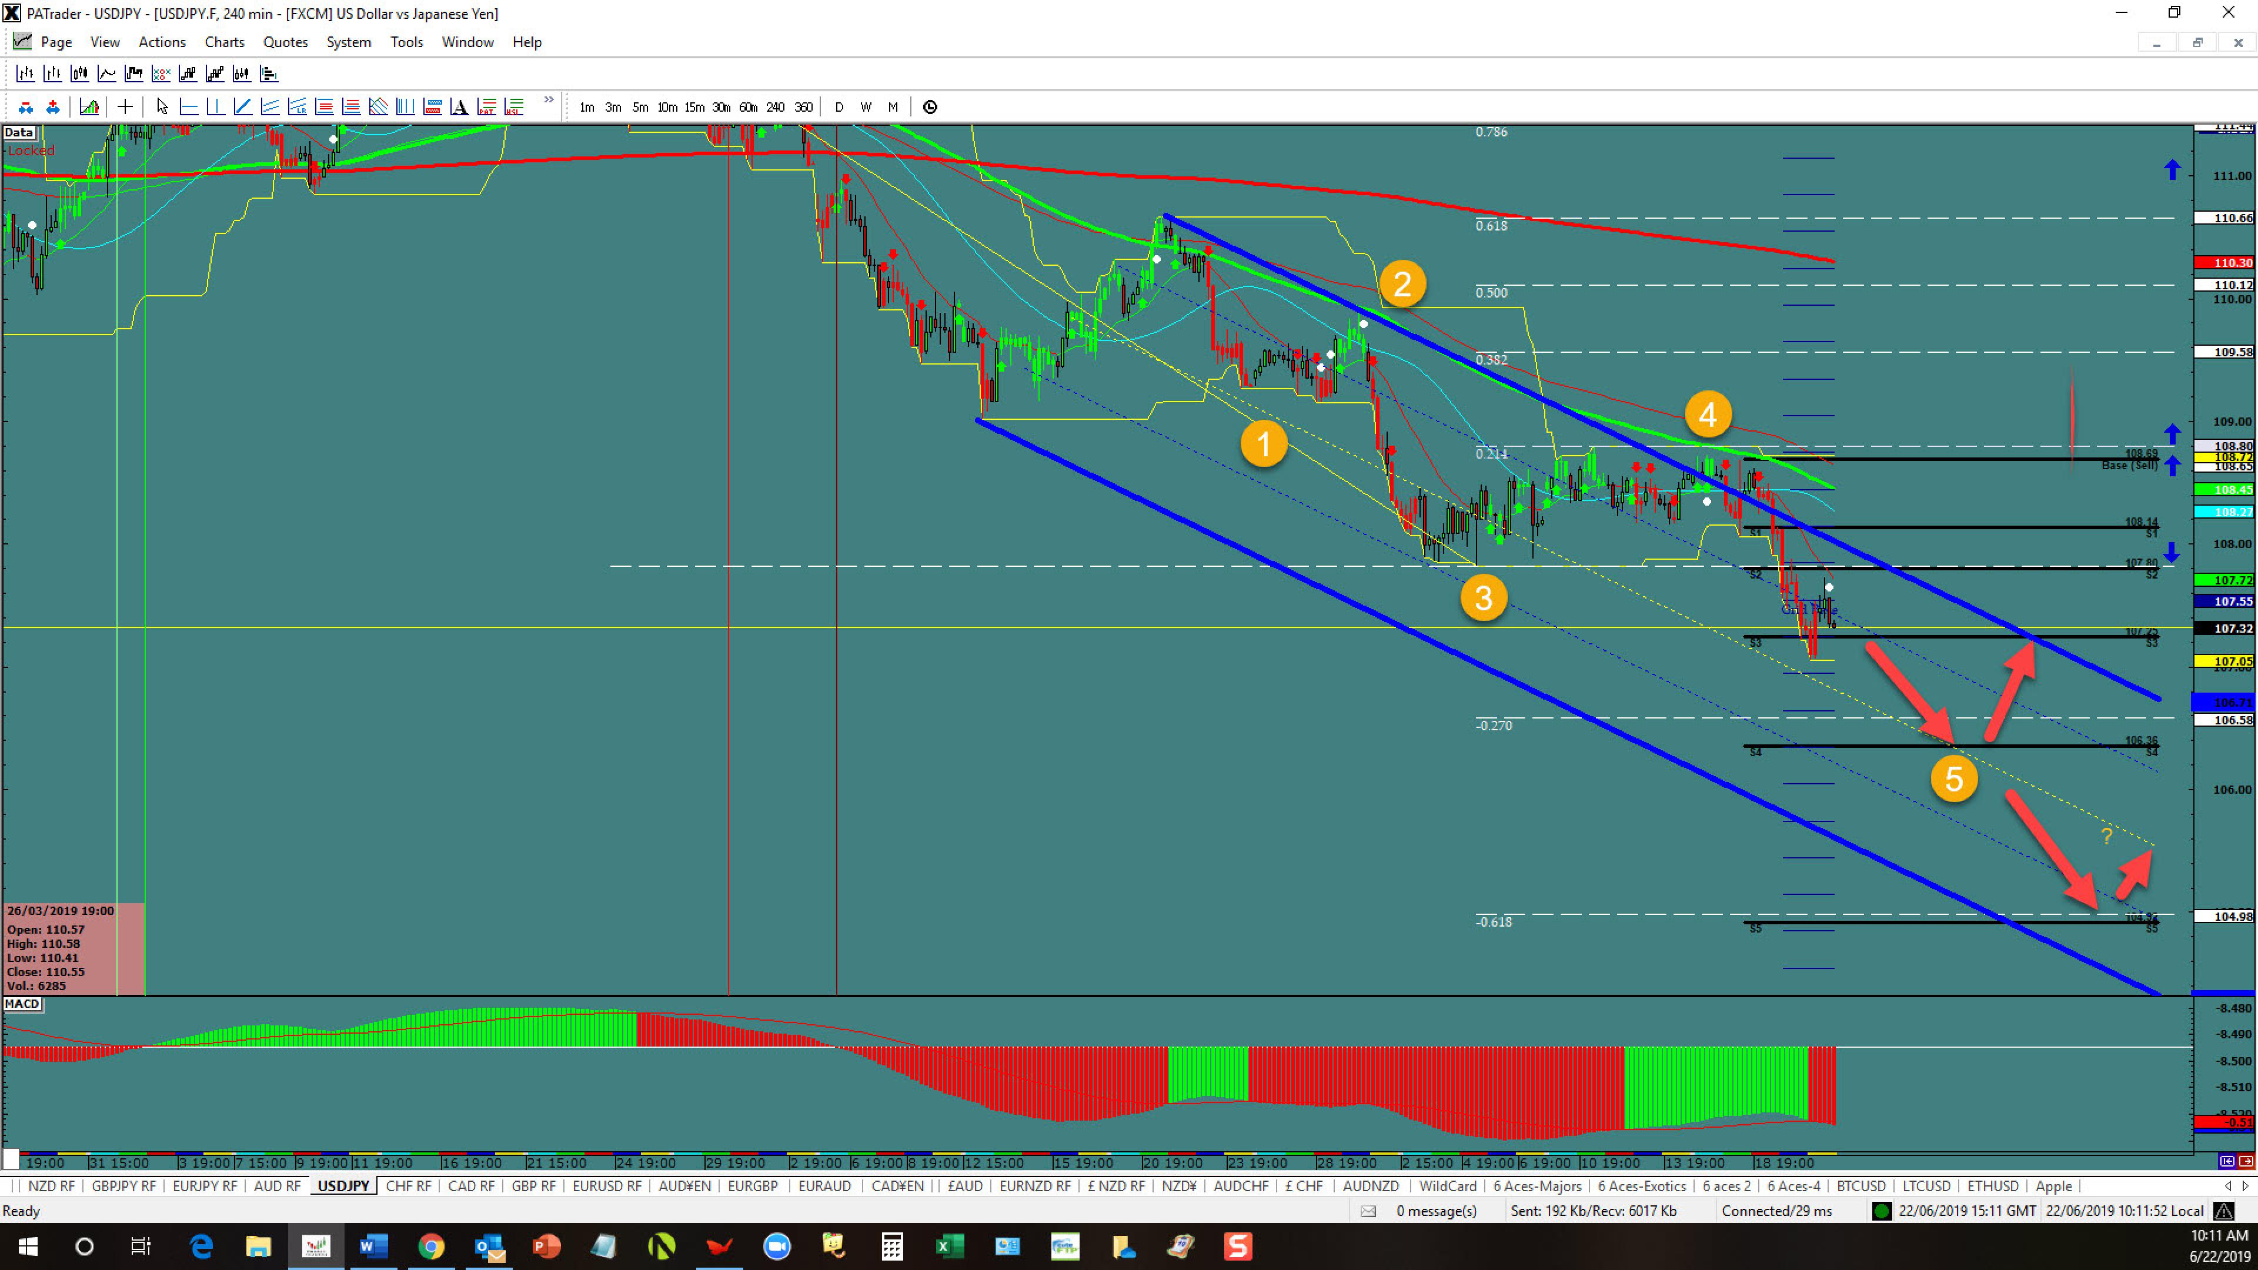Select the arrow pointer tool

pyautogui.click(x=162, y=107)
